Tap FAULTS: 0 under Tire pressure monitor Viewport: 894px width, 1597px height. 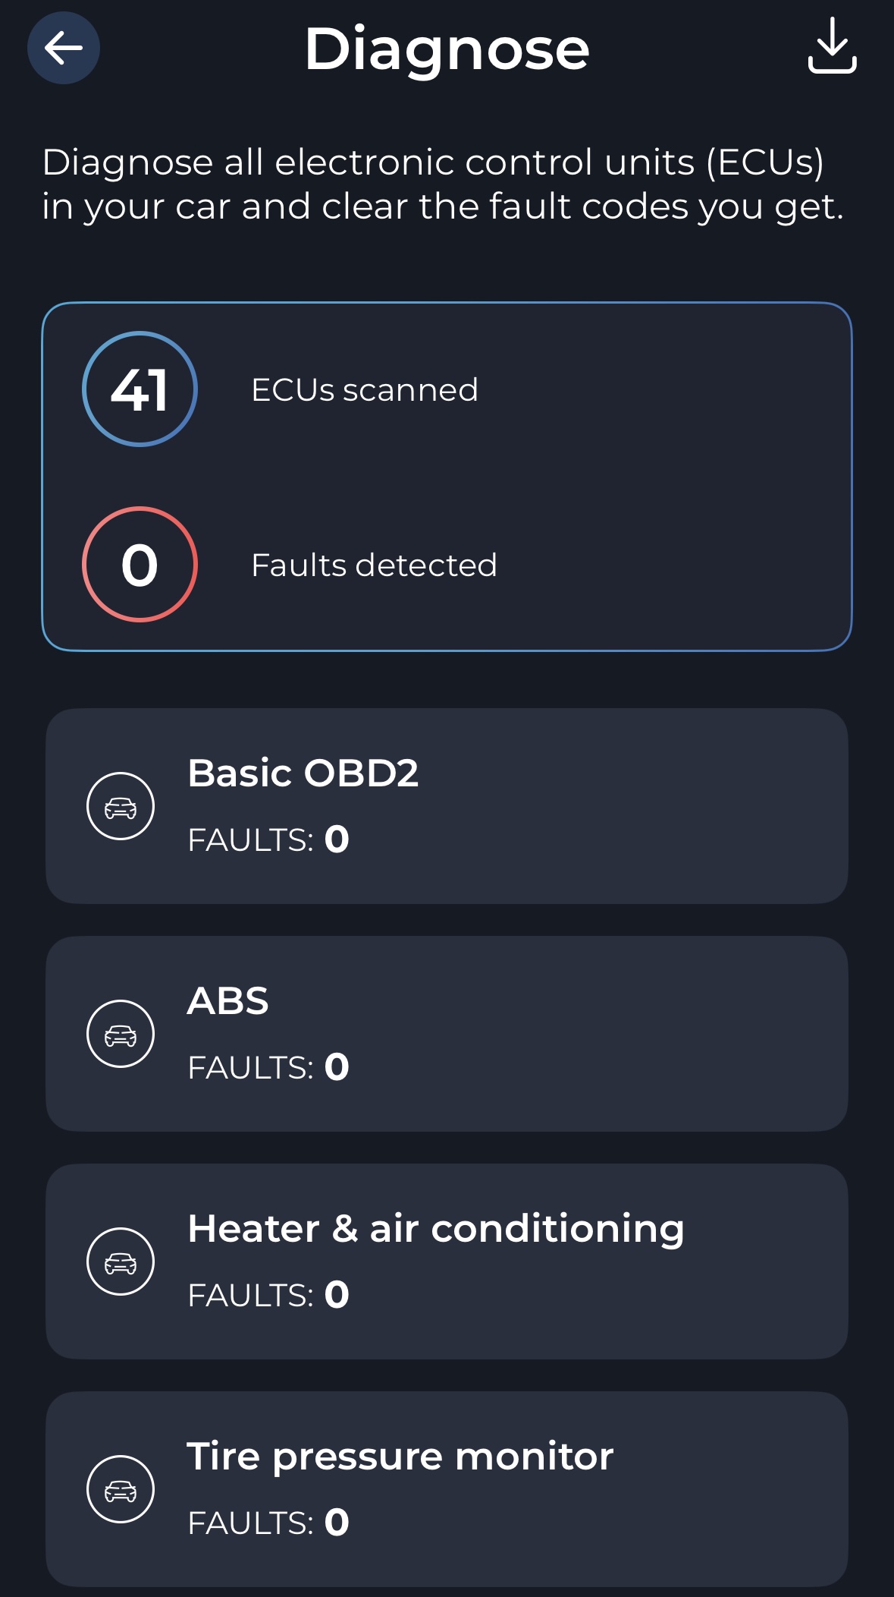point(268,1523)
